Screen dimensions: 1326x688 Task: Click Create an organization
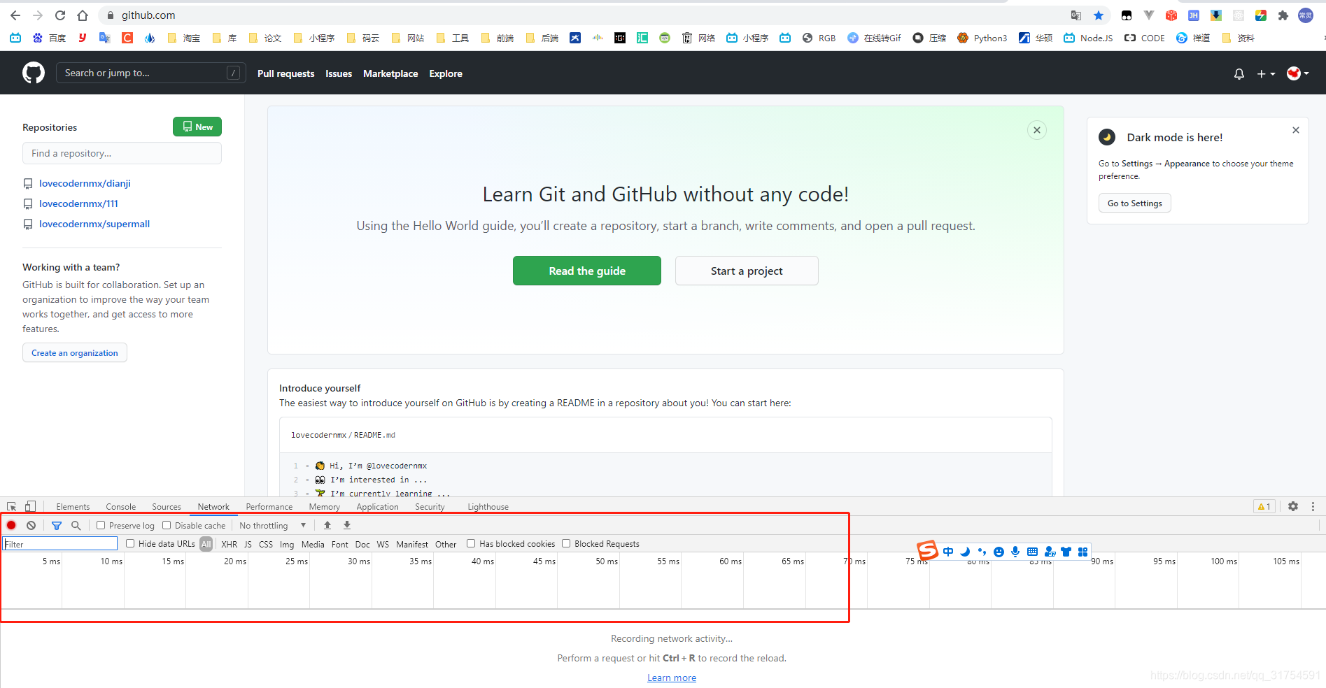[75, 353]
